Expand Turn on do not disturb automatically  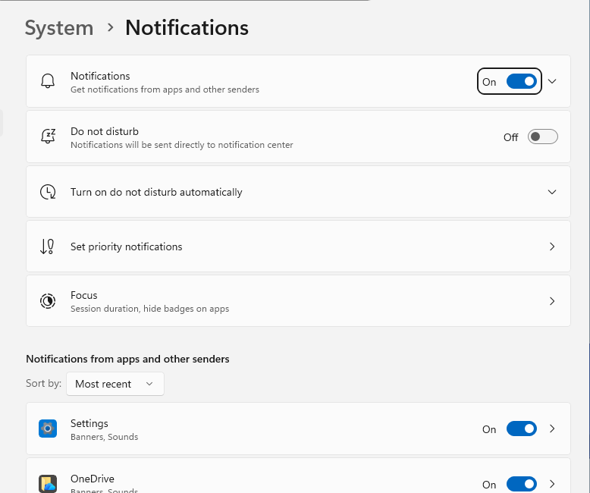coord(552,192)
